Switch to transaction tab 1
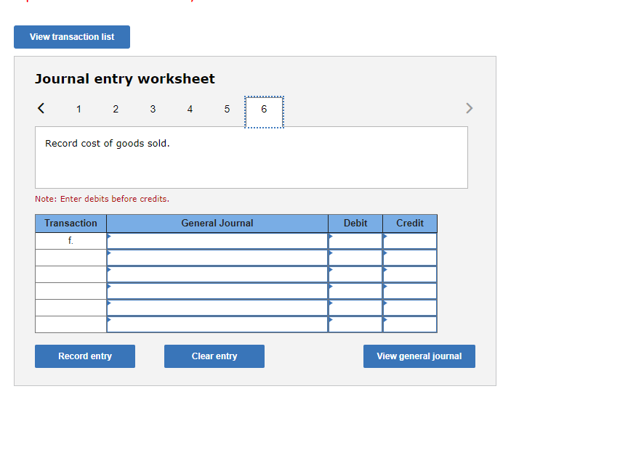 click(79, 109)
